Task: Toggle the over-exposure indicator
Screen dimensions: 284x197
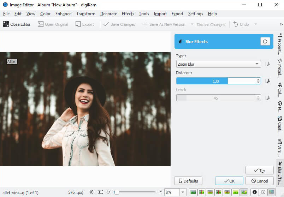Action: (x=262, y=192)
